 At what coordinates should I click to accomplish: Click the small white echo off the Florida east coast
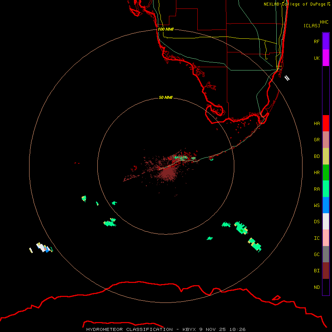click(287, 78)
